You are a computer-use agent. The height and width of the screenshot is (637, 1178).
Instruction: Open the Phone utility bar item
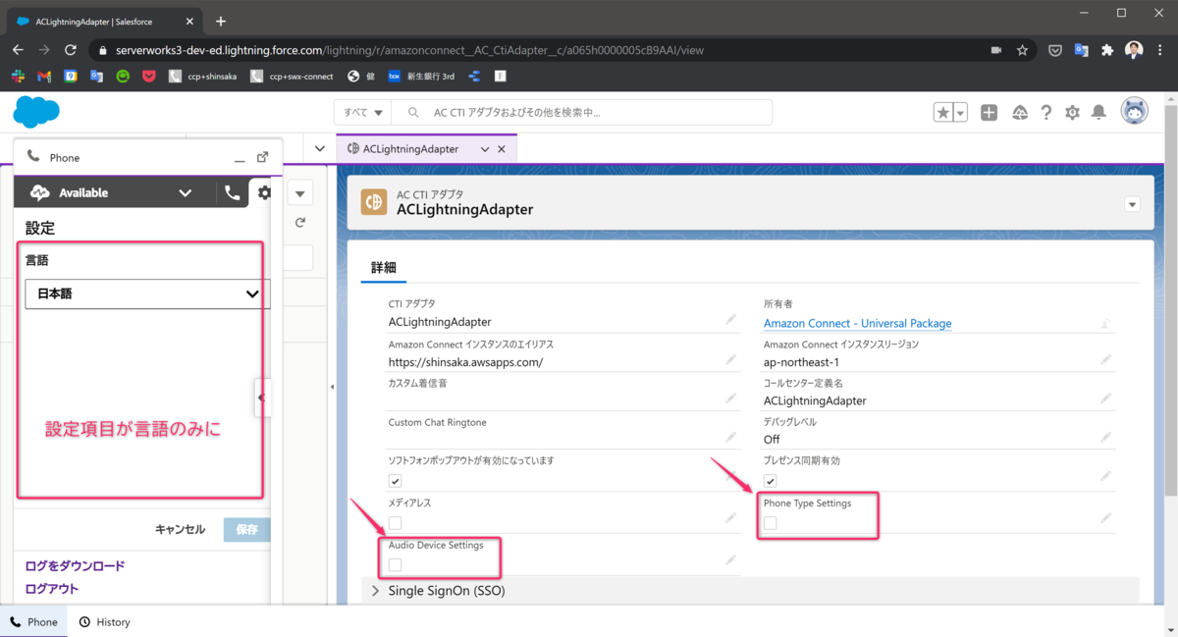point(33,621)
